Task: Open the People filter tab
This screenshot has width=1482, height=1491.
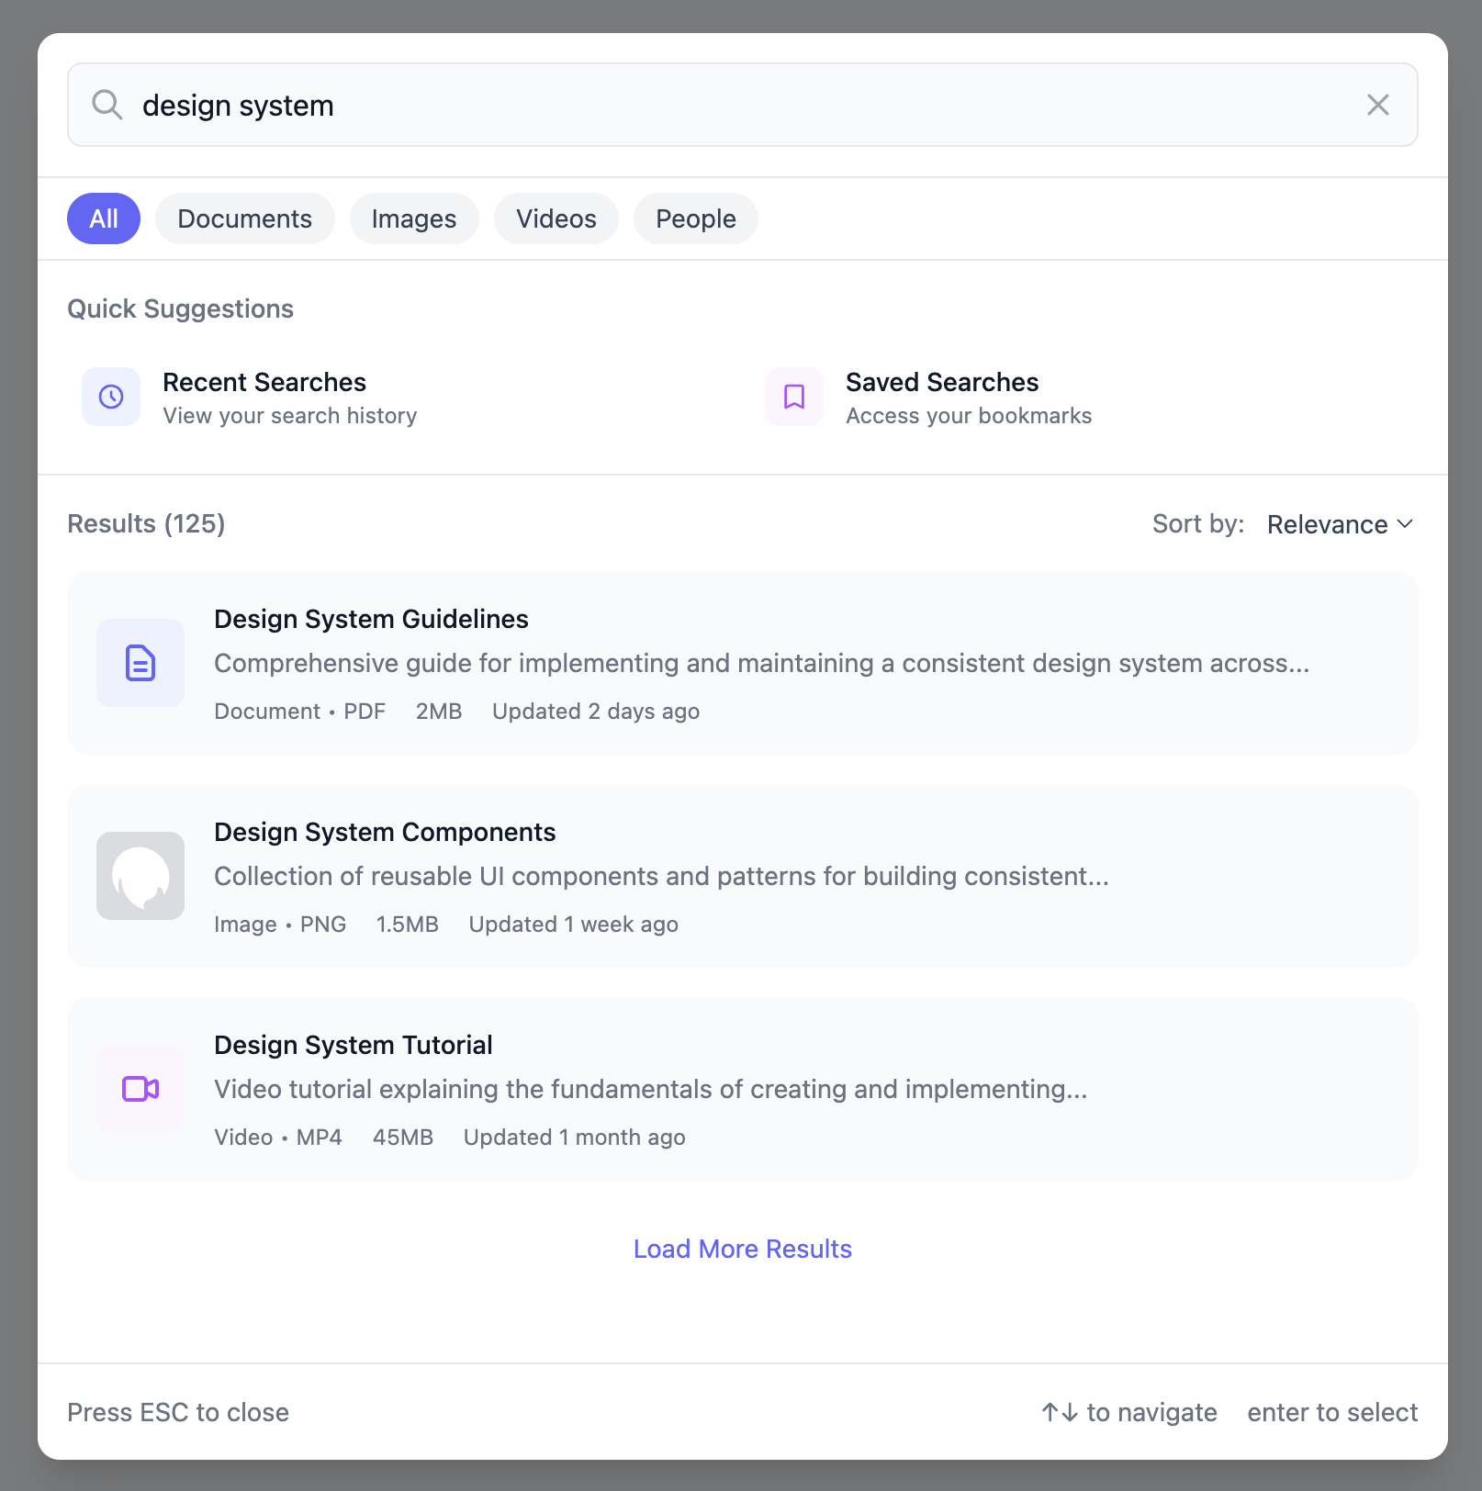Action: point(696,219)
